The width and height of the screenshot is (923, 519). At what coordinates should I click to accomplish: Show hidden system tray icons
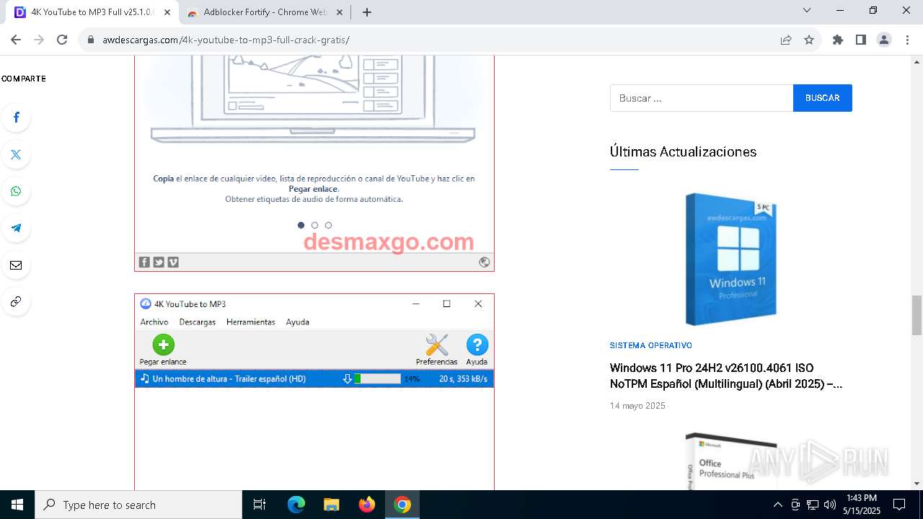coord(777,505)
